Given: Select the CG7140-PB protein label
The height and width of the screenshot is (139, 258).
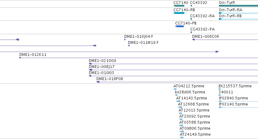Looking at the screenshot, I should coord(186,23).
